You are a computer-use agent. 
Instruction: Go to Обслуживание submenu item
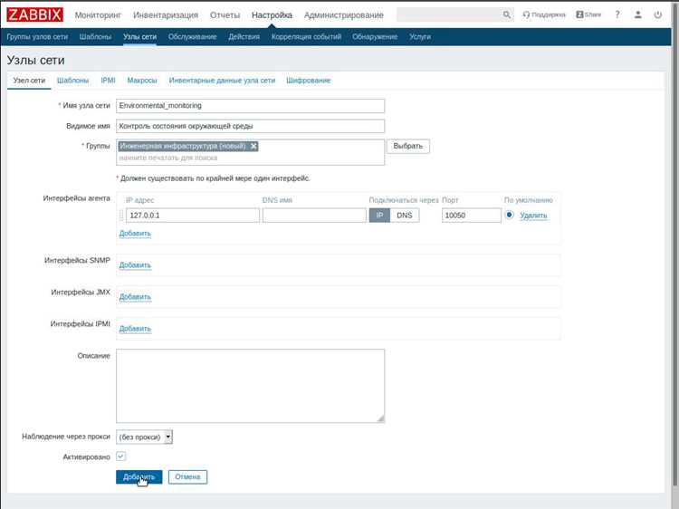(x=192, y=37)
